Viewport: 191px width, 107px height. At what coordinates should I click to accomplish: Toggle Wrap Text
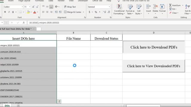70,7
